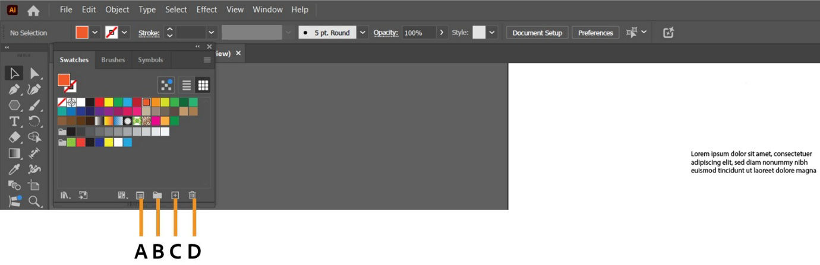This screenshot has height=265, width=820.
Task: Open the Swatches panel hamburger menu
Action: coord(207,60)
